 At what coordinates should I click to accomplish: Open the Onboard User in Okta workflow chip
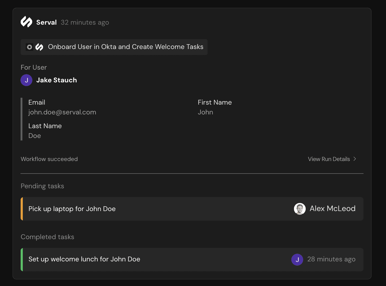114,47
